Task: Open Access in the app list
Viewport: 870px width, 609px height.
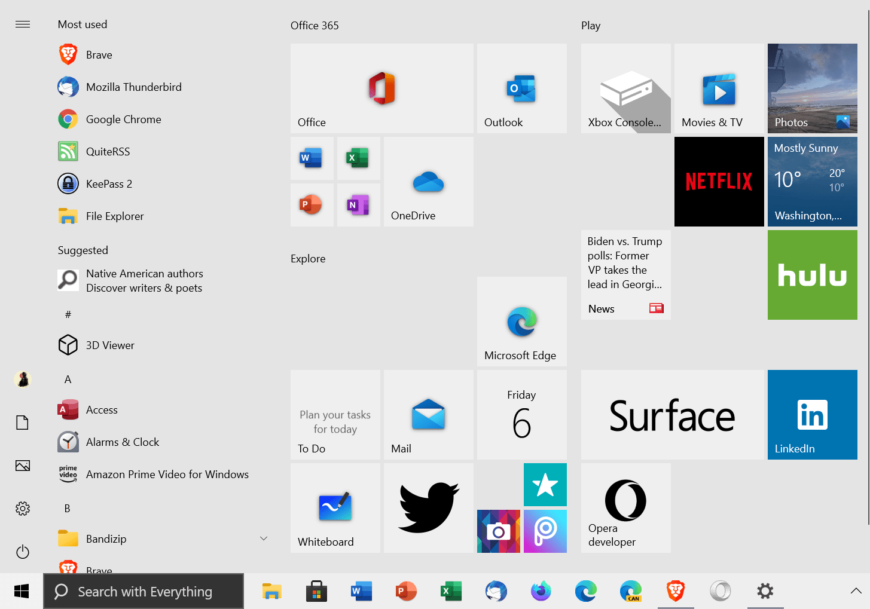Action: 163,410
